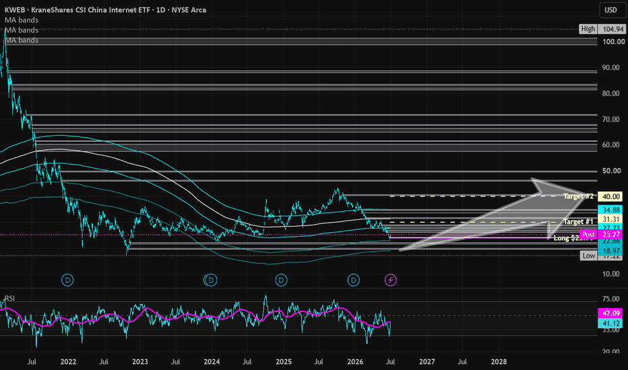Click the dividend D marker above 2026
The height and width of the screenshot is (370, 628).
pos(353,280)
